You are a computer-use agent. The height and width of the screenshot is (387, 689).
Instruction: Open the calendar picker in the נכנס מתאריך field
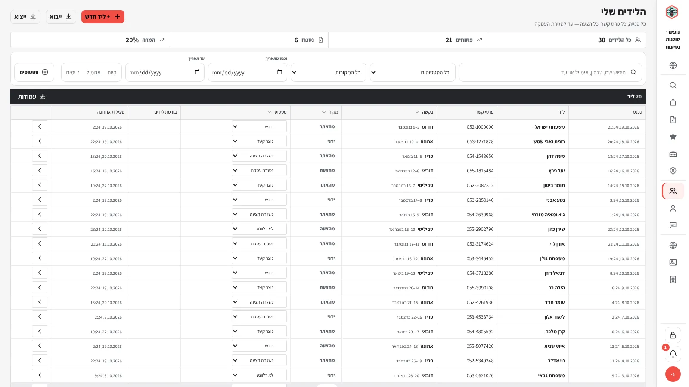point(279,72)
